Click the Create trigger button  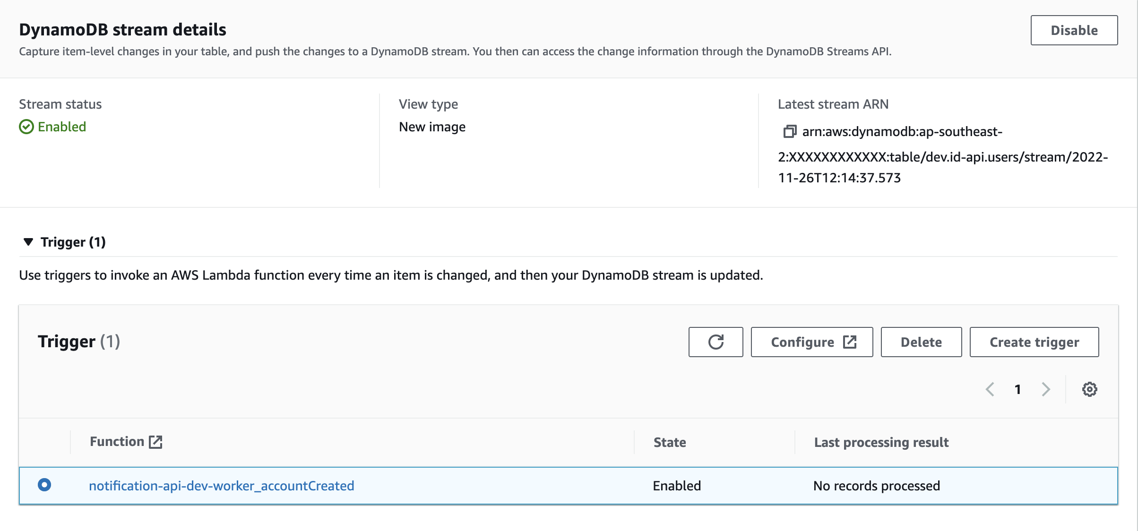click(x=1034, y=342)
